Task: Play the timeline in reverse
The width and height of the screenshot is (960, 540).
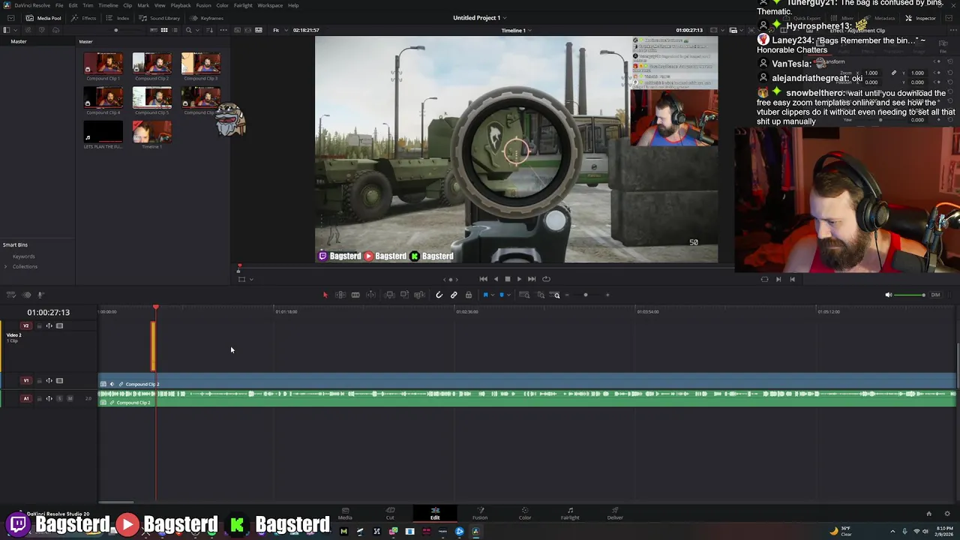Action: coord(496,279)
